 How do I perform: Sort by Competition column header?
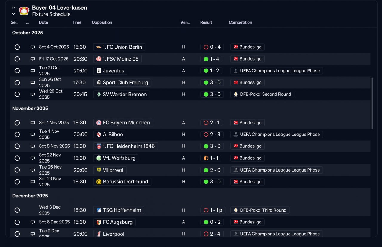pos(240,22)
